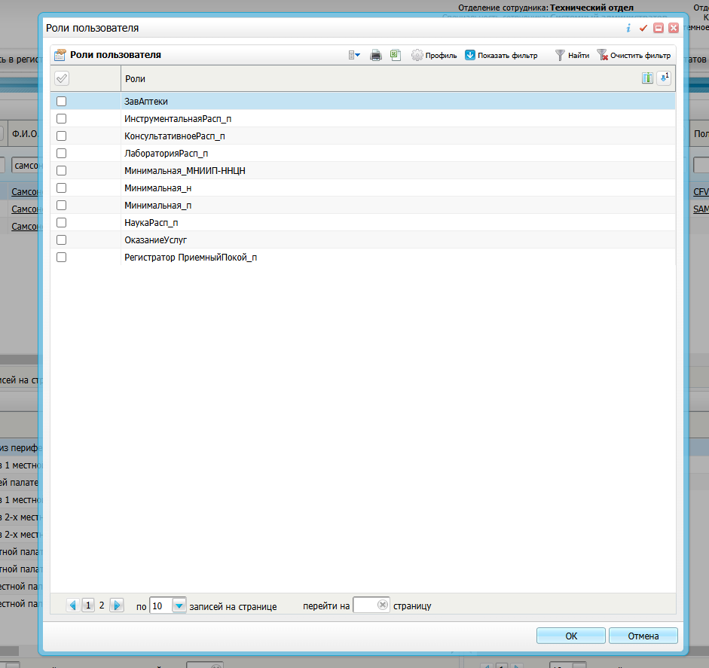Click Очистить фильтр to clear filter

[633, 55]
